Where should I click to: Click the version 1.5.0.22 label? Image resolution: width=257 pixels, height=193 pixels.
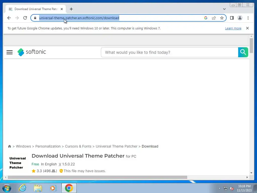(67, 164)
